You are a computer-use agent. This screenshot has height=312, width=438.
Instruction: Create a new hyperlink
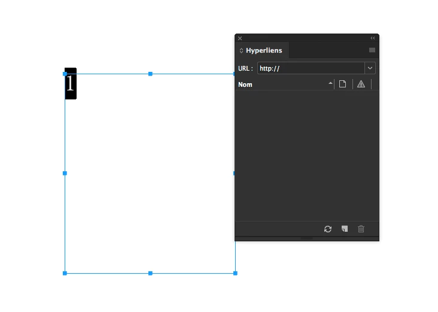pos(345,229)
